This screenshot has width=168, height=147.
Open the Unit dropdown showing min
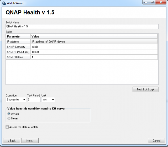point(48,99)
